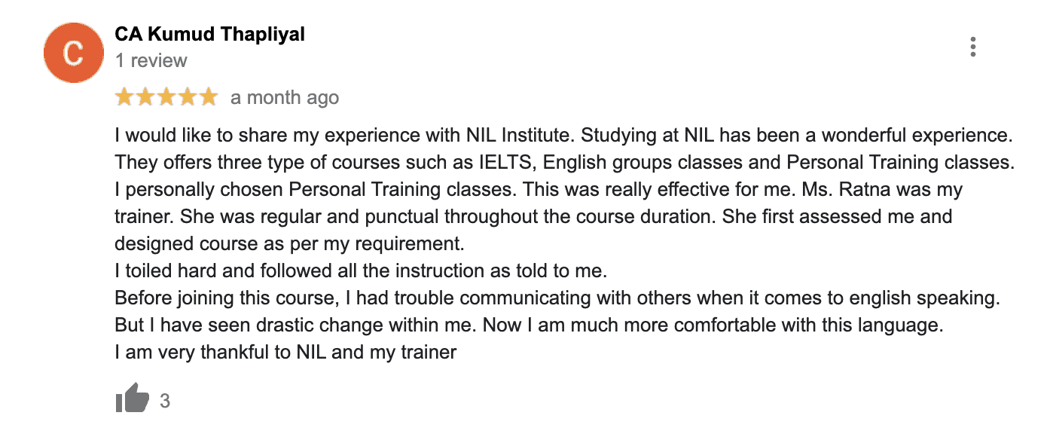Click the sentence starting "I toiled hard"
1050x440 pixels.
360,270
